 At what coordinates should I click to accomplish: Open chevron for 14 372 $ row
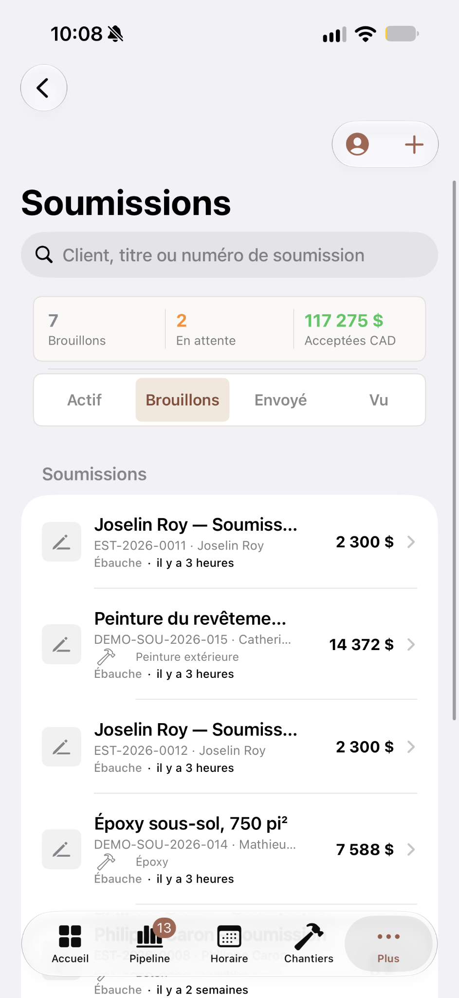tap(411, 644)
